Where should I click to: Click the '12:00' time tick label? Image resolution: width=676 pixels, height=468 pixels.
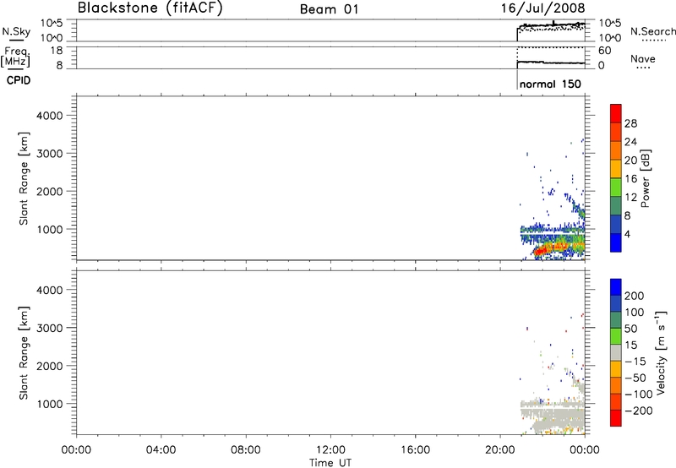(330, 450)
